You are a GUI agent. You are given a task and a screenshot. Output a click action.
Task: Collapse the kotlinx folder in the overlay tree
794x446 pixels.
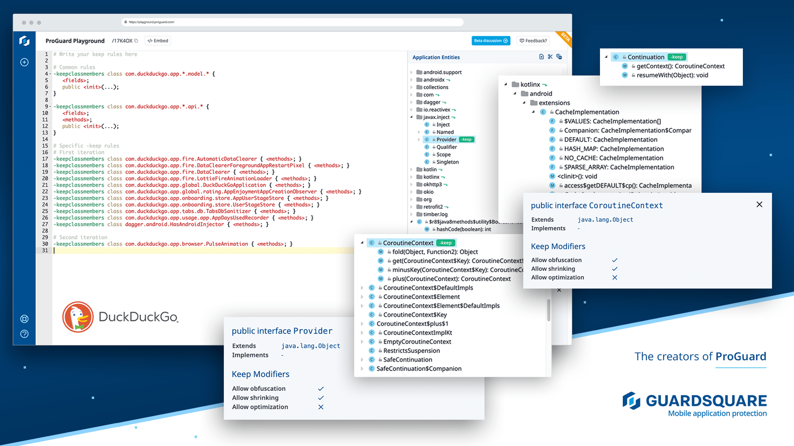click(506, 84)
